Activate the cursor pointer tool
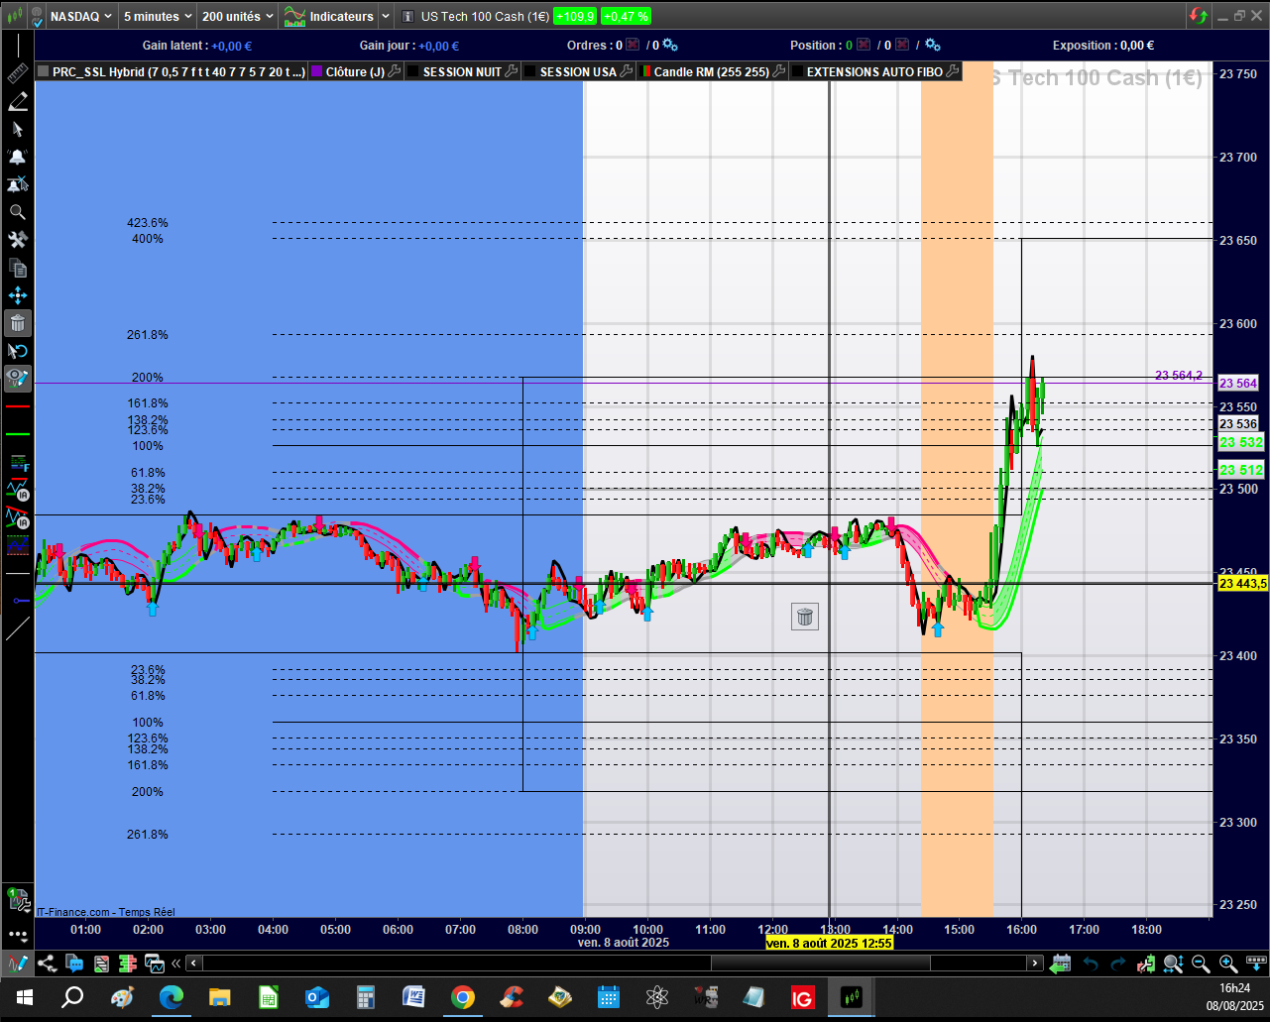The height and width of the screenshot is (1022, 1270). (18, 129)
